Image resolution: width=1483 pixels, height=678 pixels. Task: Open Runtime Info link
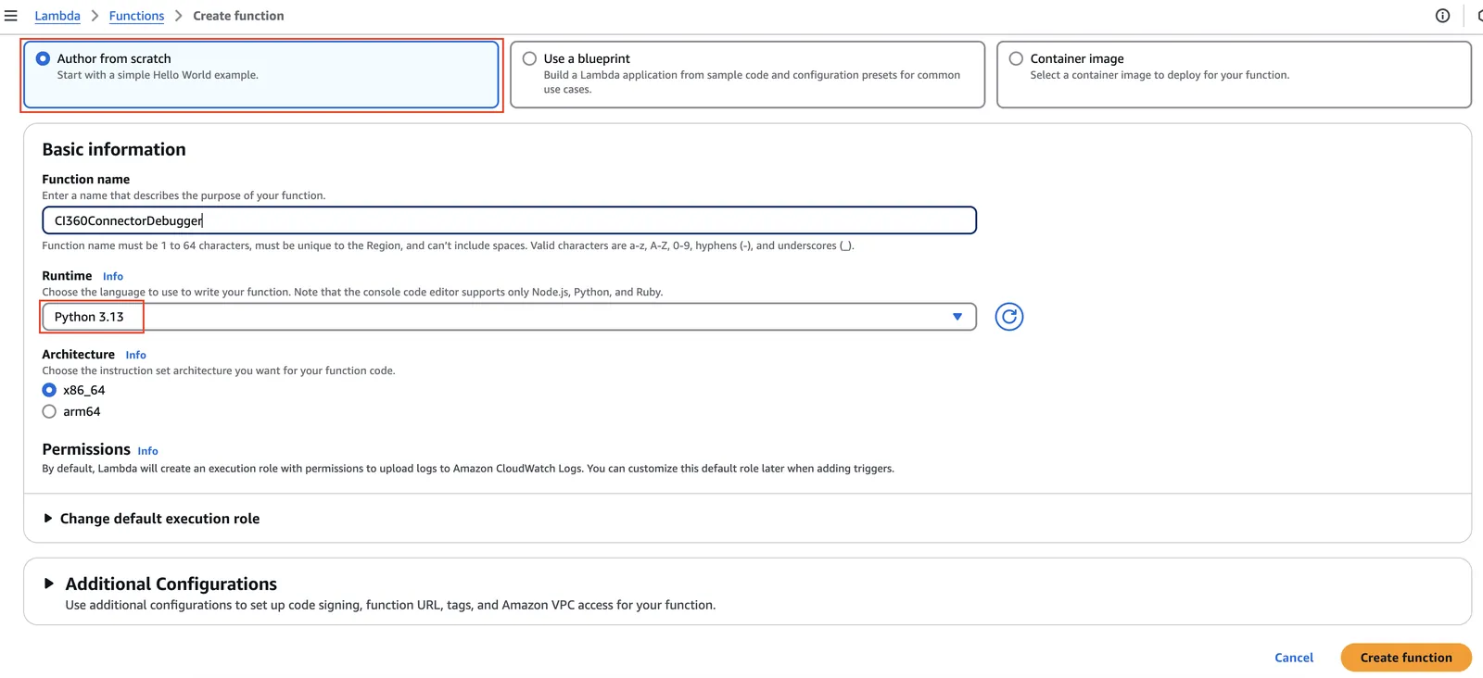[113, 276]
